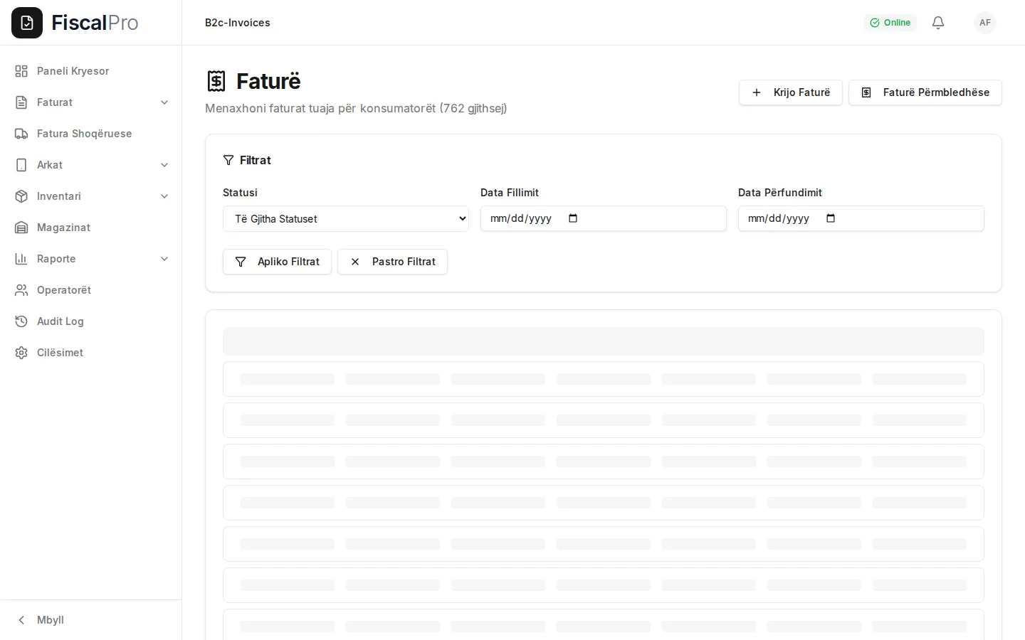Click the Pastro Filtrat button

(x=392, y=262)
